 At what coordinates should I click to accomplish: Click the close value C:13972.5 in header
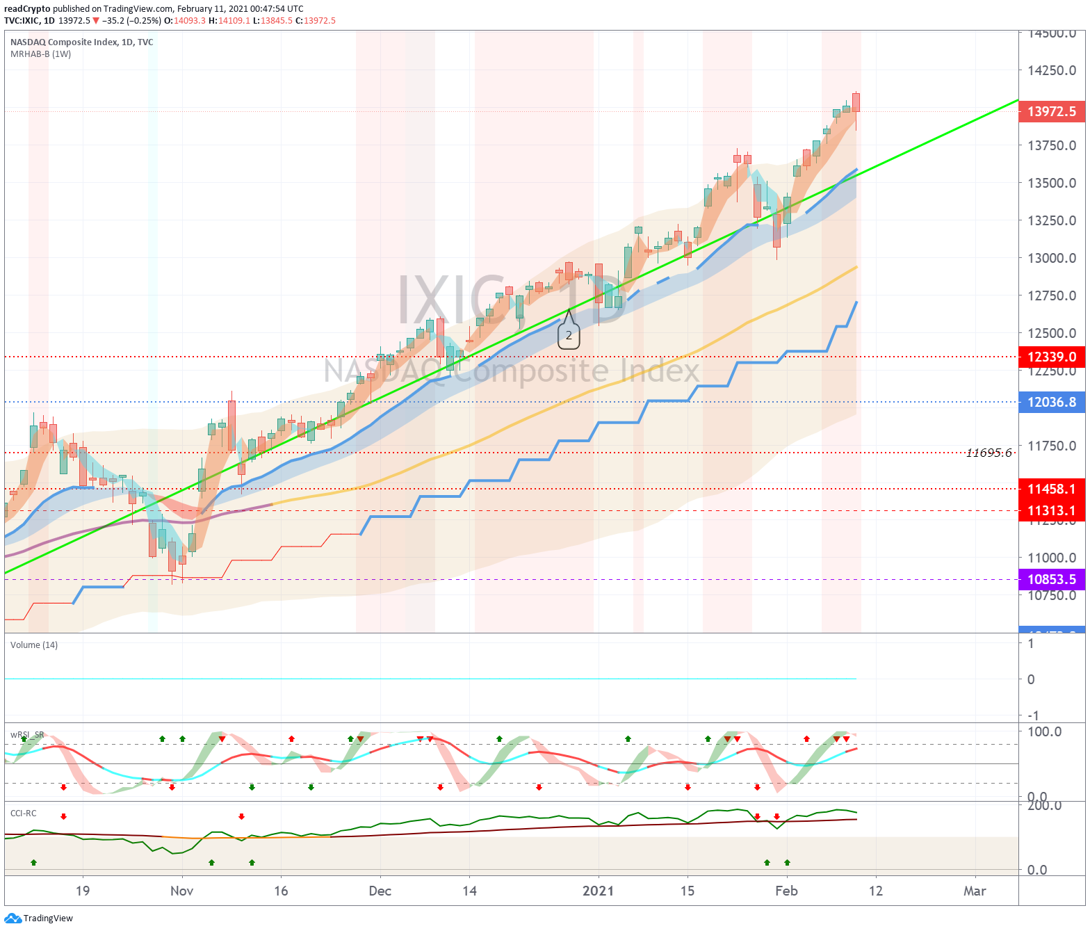[x=316, y=21]
